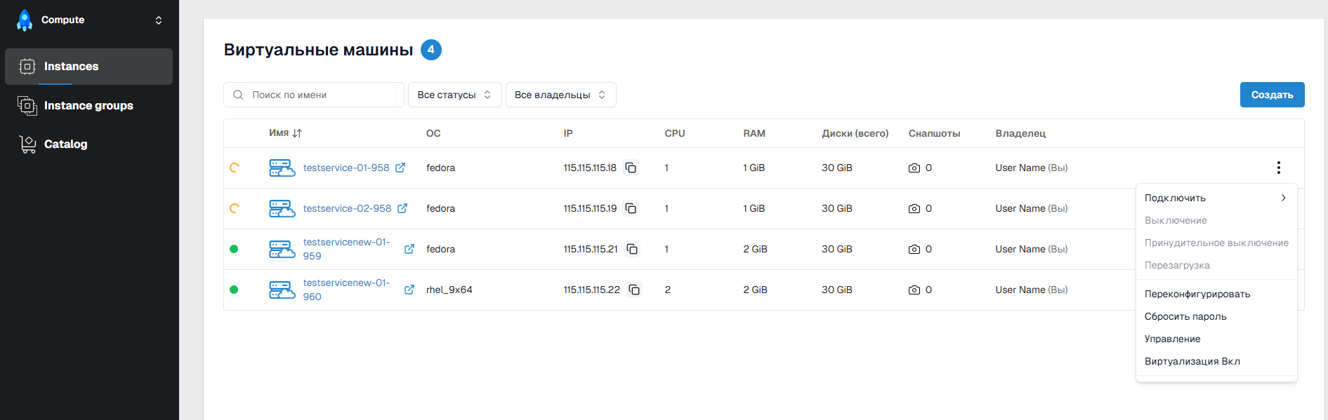Open the Все владельцы filter dropdown

coord(560,95)
